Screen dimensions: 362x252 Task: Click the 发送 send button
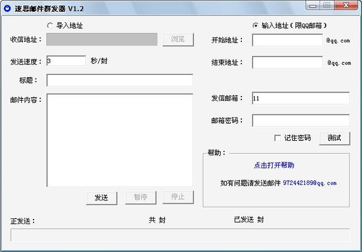pos(102,198)
